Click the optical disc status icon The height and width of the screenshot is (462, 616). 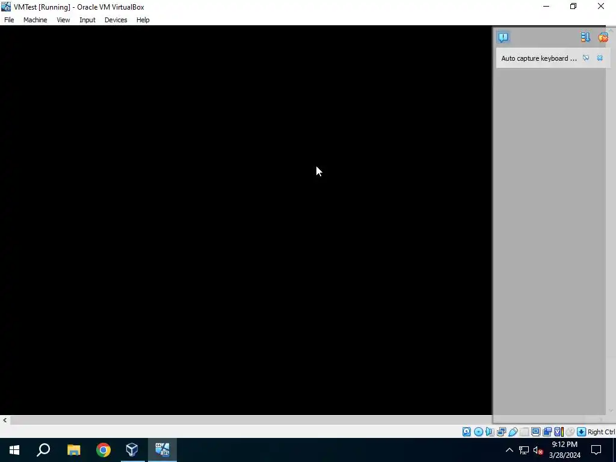(478, 432)
